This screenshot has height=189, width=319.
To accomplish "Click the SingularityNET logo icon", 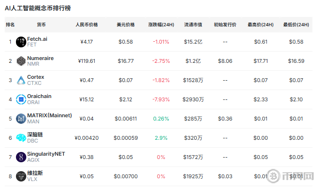I will (x=21, y=157).
